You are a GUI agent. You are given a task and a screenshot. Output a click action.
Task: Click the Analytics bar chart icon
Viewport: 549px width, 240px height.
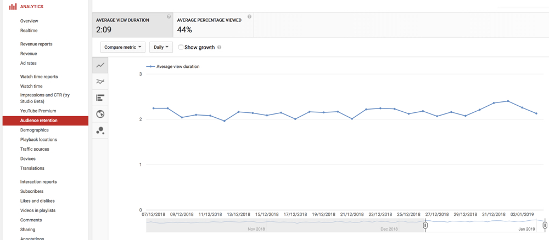(13, 7)
